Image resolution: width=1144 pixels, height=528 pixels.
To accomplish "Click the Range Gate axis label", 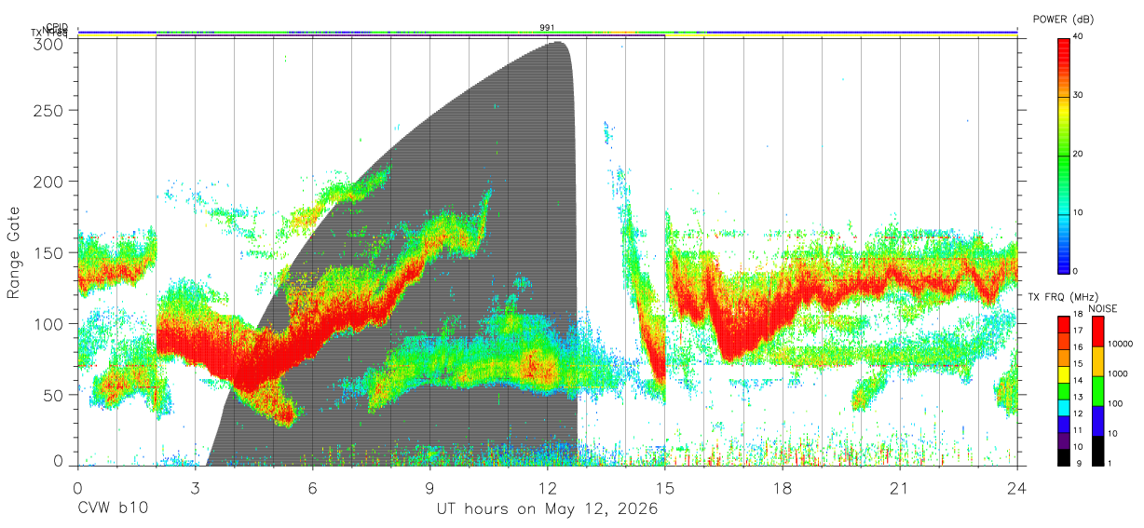I will tap(14, 252).
